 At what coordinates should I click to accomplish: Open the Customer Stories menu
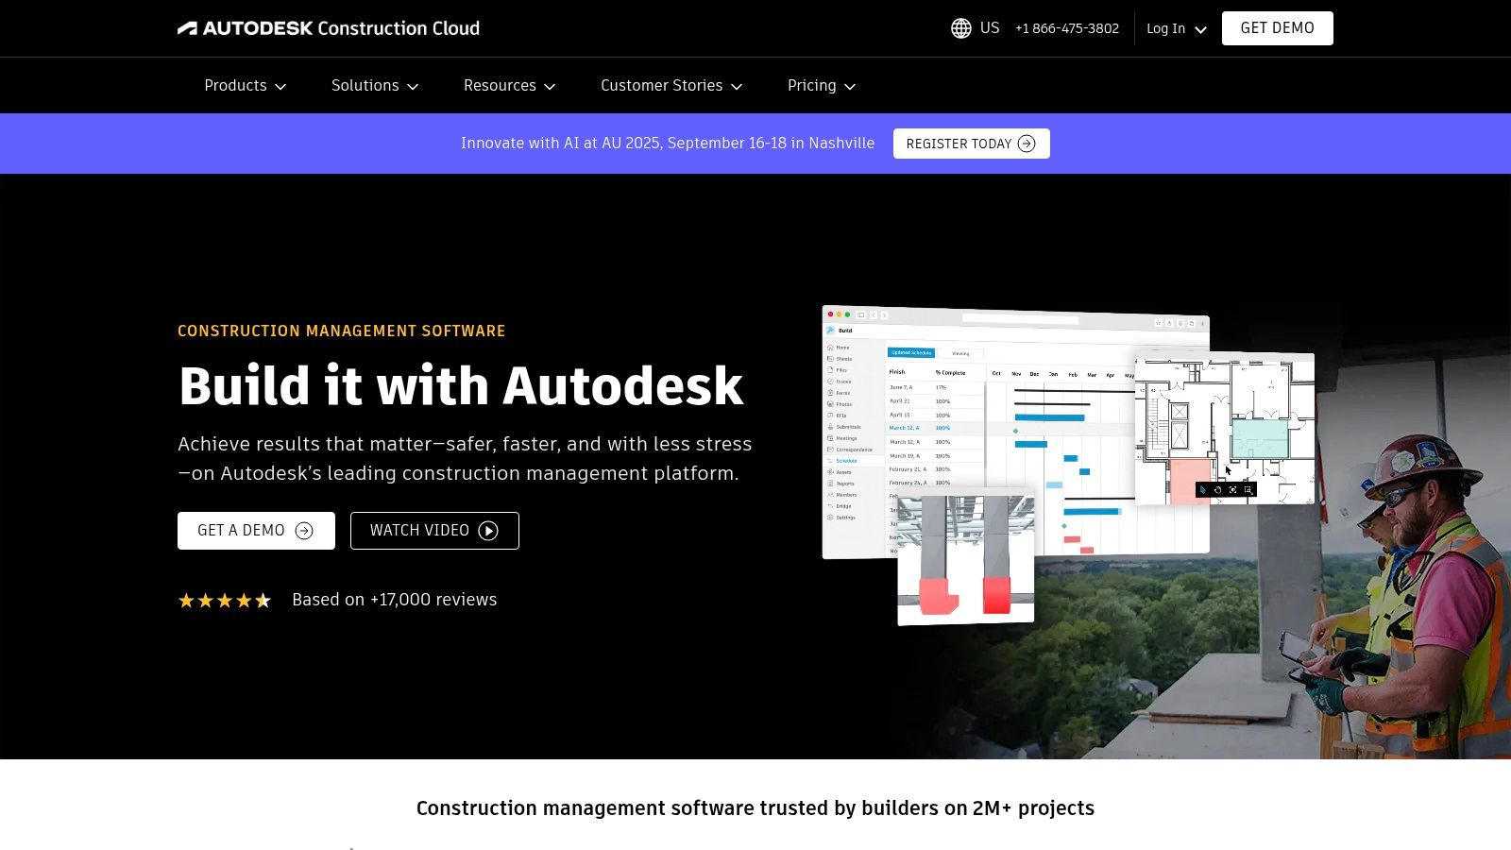click(x=671, y=86)
